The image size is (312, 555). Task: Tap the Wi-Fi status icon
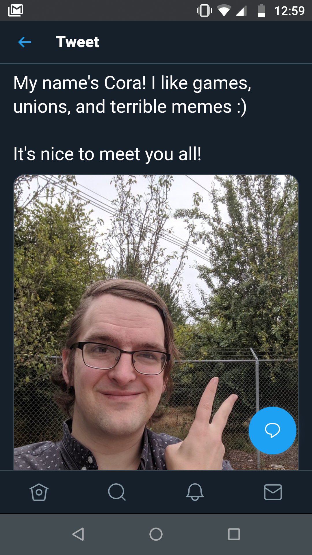coord(224,11)
